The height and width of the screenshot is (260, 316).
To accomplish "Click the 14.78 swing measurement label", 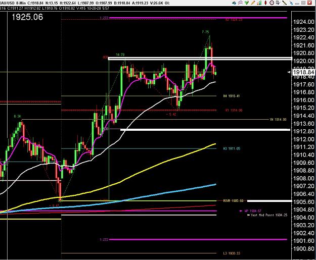I will pos(120,55).
